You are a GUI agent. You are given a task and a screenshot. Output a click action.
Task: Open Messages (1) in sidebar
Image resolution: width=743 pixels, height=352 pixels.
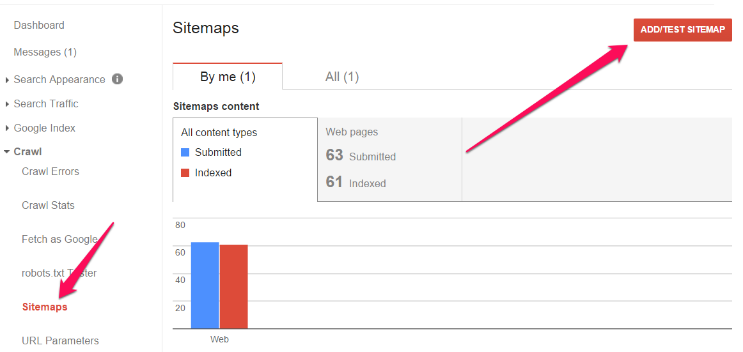[45, 52]
